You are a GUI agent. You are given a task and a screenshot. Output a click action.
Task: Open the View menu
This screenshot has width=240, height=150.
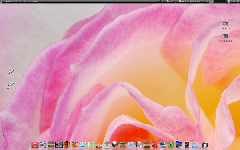coord(24,2)
